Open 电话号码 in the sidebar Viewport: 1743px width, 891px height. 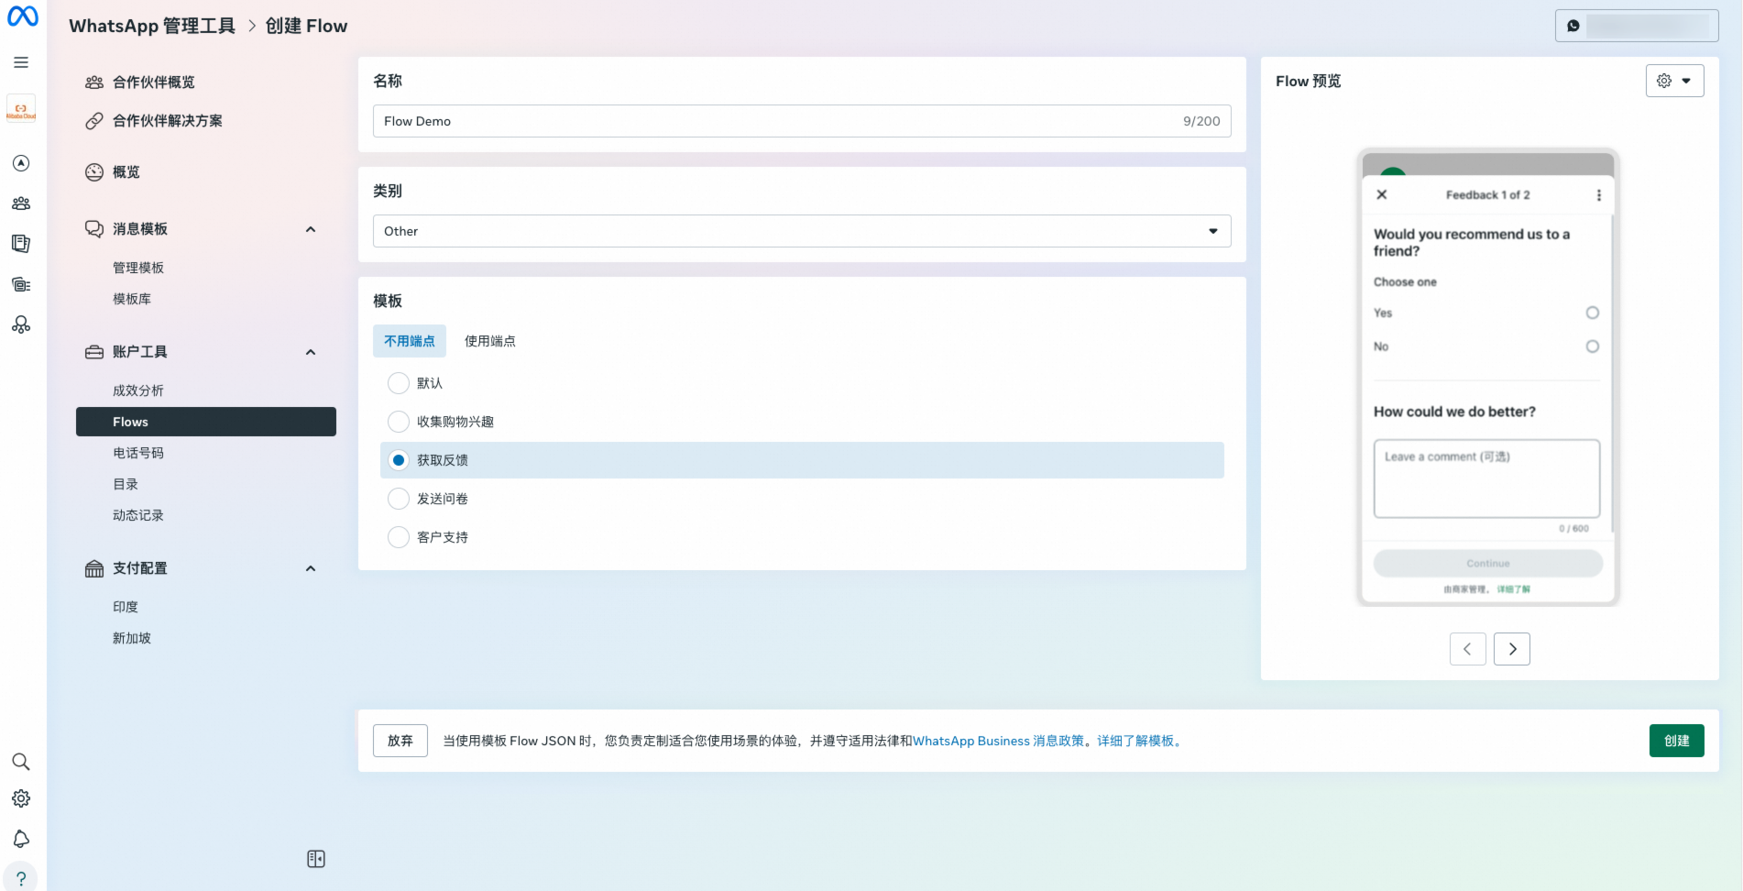tap(138, 453)
